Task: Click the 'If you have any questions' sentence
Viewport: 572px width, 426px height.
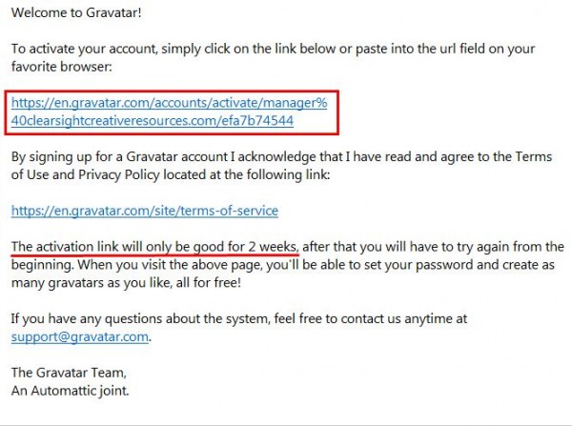Action: tap(239, 318)
